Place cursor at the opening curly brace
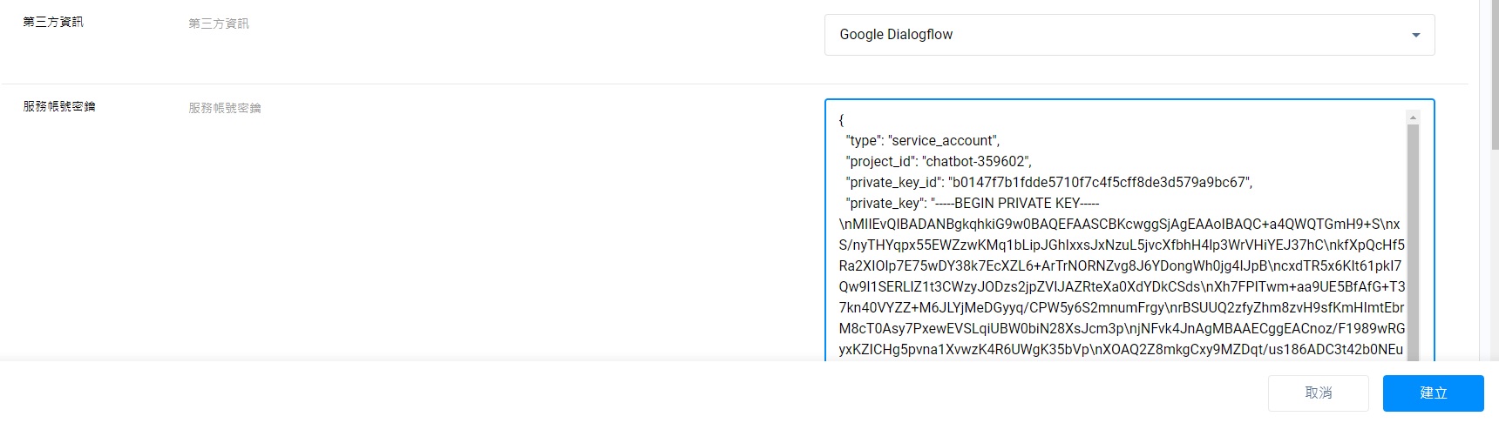This screenshot has height=423, width=1499. click(842, 120)
